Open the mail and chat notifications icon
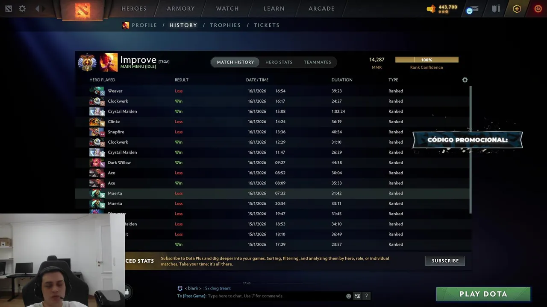Screen dimensions: 547x307 [x=472, y=9]
